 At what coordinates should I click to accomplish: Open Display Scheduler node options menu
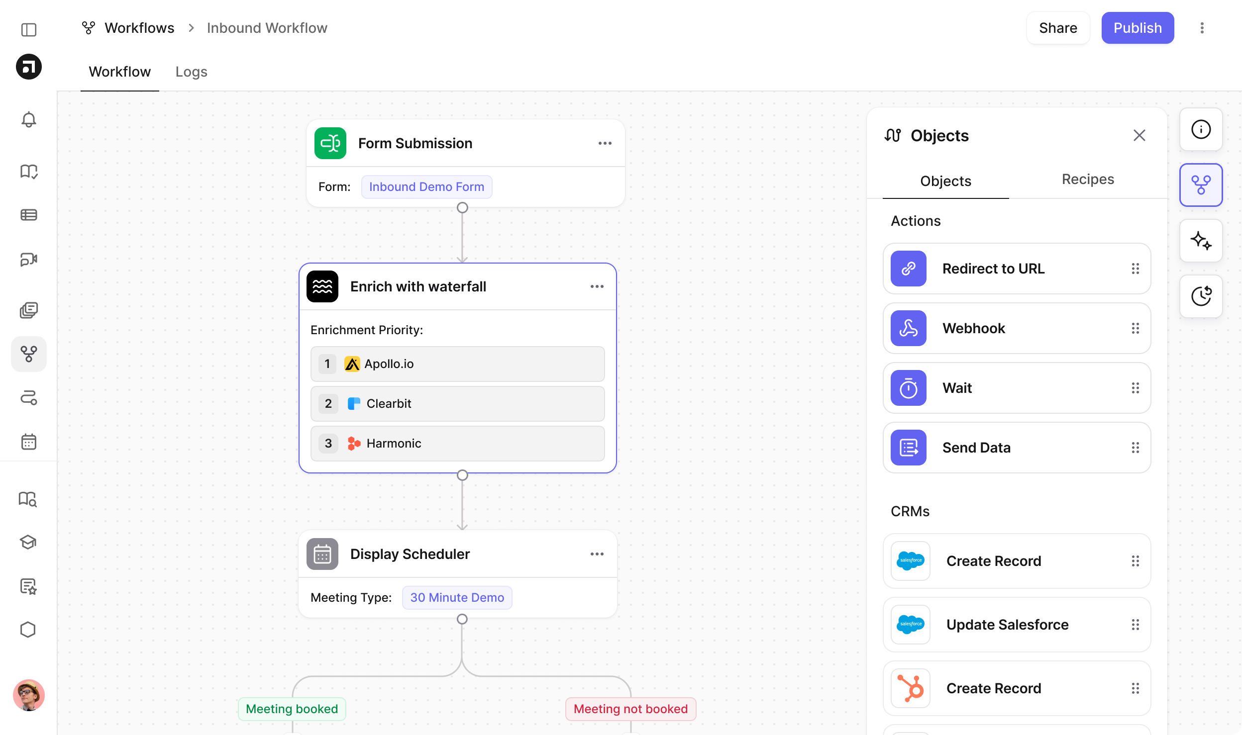pos(597,554)
